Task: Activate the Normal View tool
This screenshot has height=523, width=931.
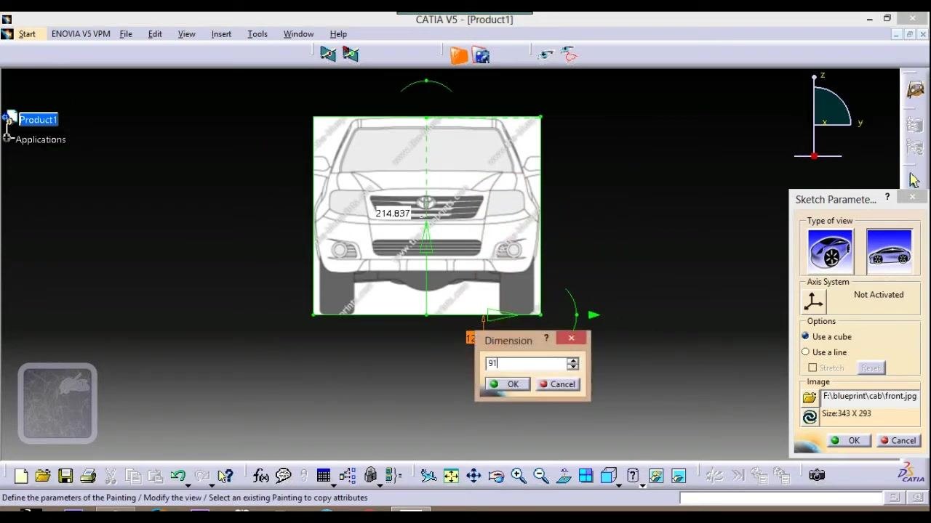Action: pos(564,476)
